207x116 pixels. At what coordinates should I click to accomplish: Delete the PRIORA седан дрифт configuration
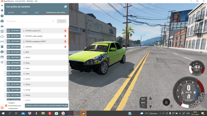pyautogui.click(x=65, y=36)
